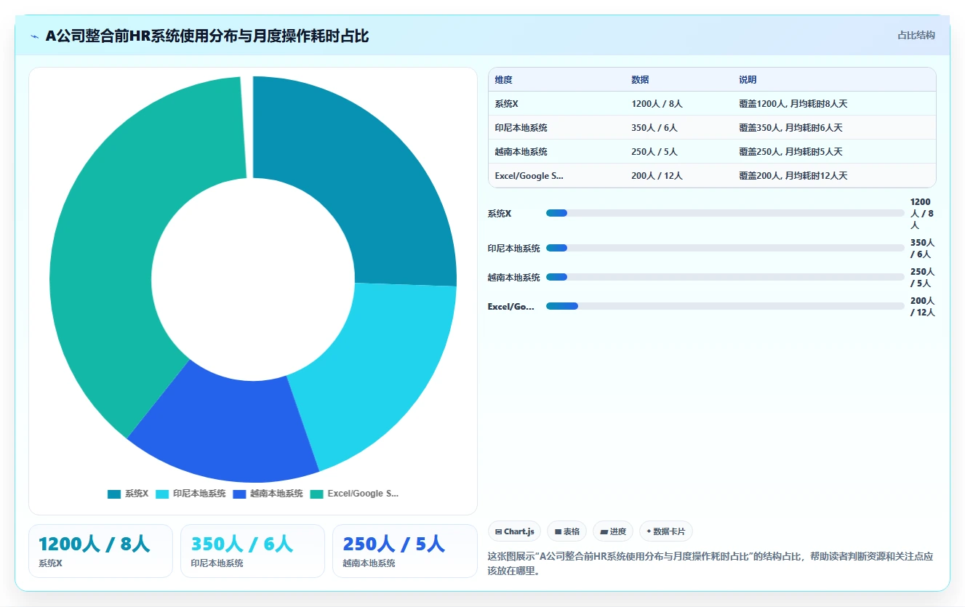Click the 系统X progress row label
The height and width of the screenshot is (607, 965).
coord(500,214)
